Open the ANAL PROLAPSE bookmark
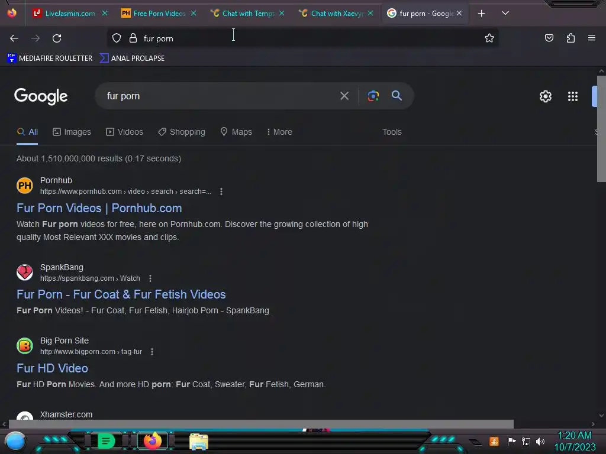606x454 pixels. 132,59
